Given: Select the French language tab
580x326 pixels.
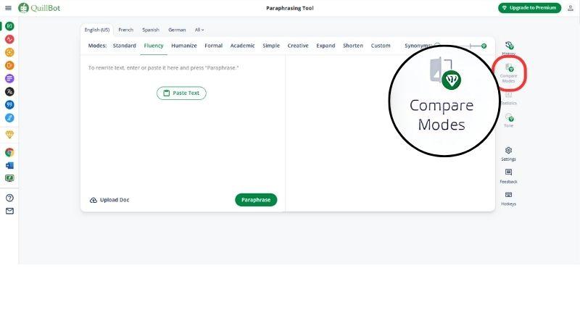Looking at the screenshot, I should [125, 30].
